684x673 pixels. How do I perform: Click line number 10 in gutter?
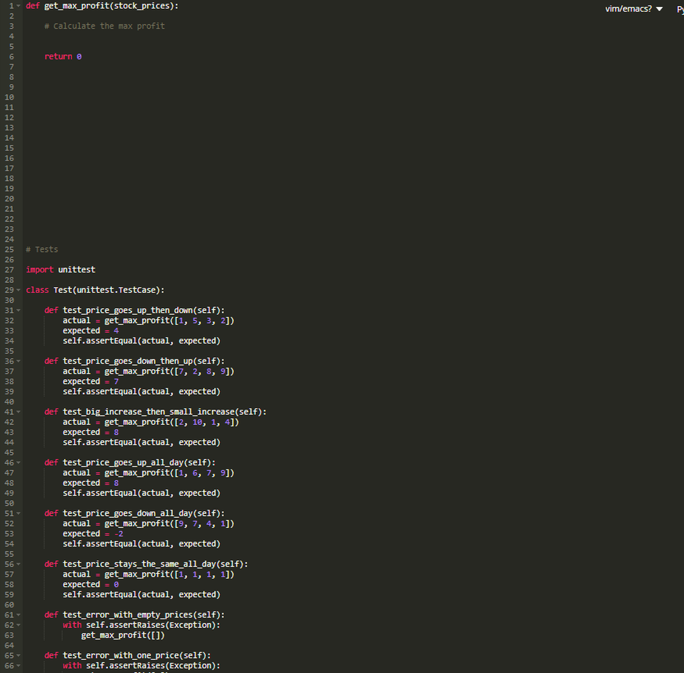coord(9,97)
